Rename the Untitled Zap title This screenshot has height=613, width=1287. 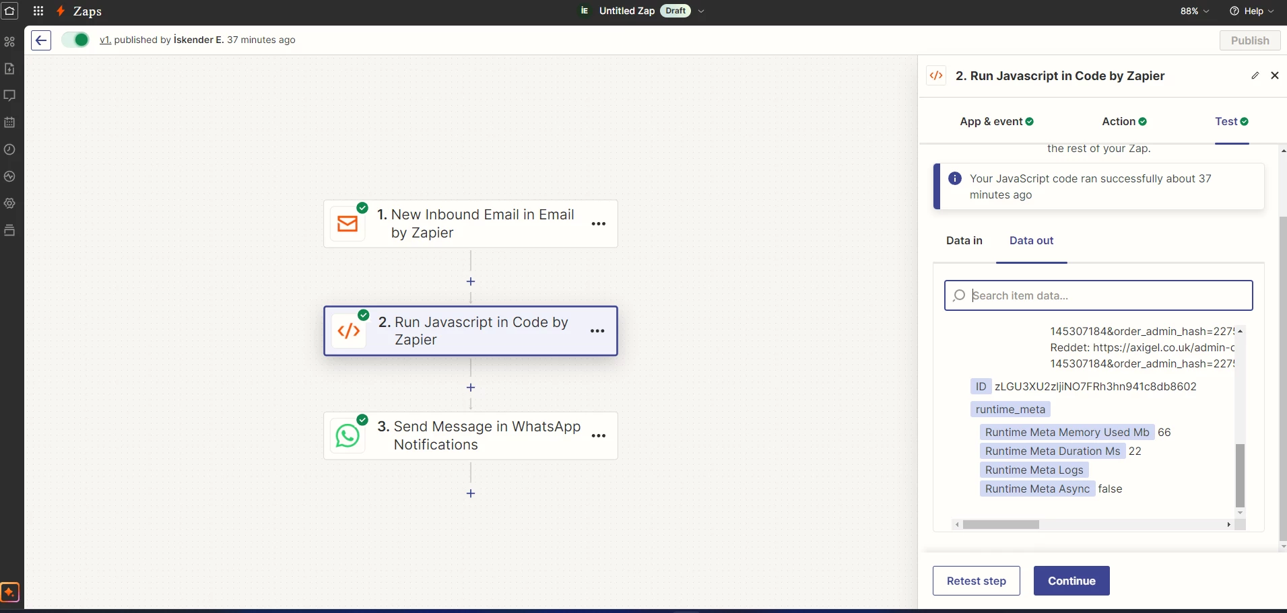pyautogui.click(x=627, y=11)
